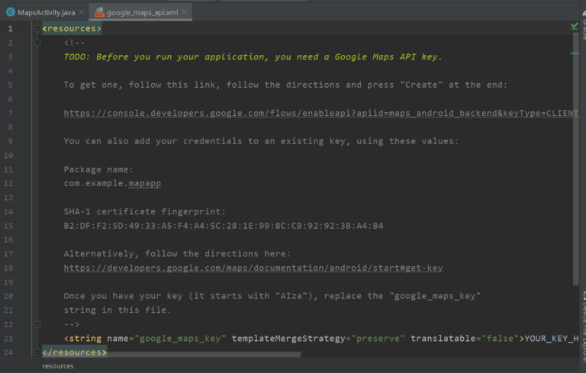Screen dimensions: 586x373
Task: Click the resources breadcrumb at the bottom
Action: [x=58, y=366]
